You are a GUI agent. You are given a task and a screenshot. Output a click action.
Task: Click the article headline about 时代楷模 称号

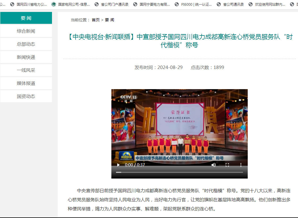click(x=180, y=41)
